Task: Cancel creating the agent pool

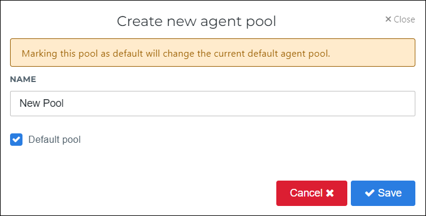Action: pyautogui.click(x=312, y=193)
